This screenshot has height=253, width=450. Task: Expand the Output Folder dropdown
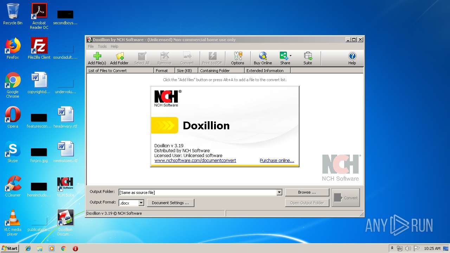279,193
